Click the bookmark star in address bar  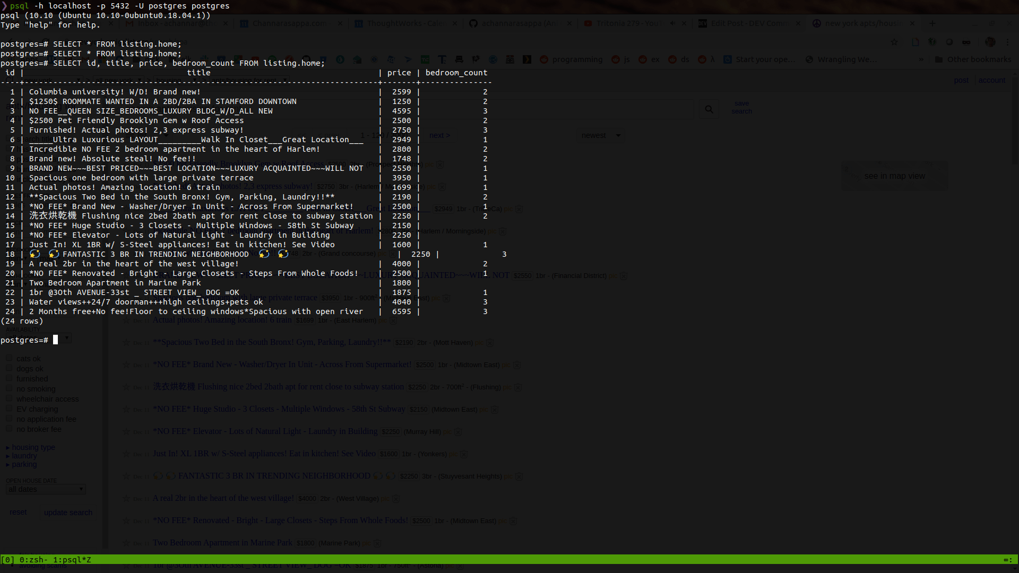(894, 42)
